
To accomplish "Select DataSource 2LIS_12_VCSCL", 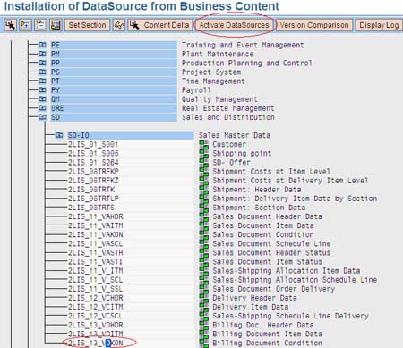I will 96,316.
